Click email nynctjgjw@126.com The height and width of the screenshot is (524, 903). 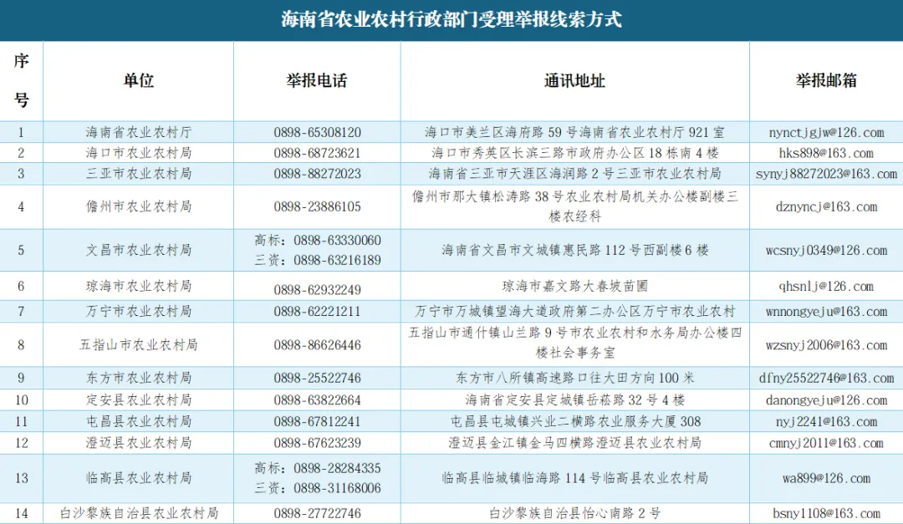click(826, 132)
